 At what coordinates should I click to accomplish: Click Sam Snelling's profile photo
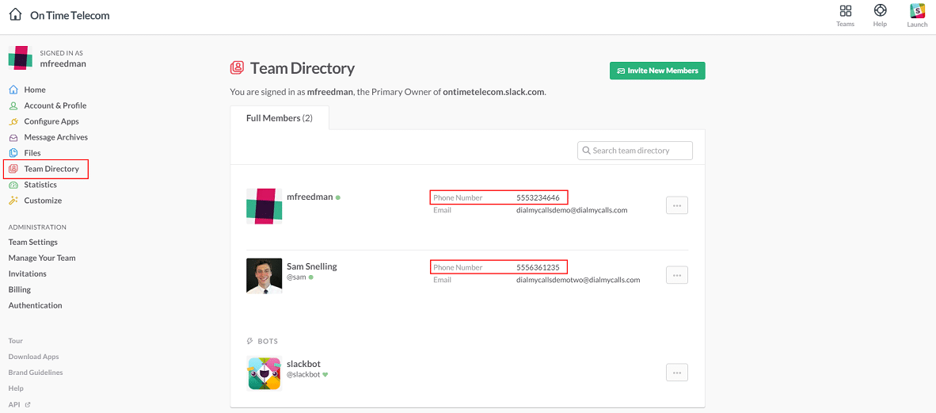[264, 276]
